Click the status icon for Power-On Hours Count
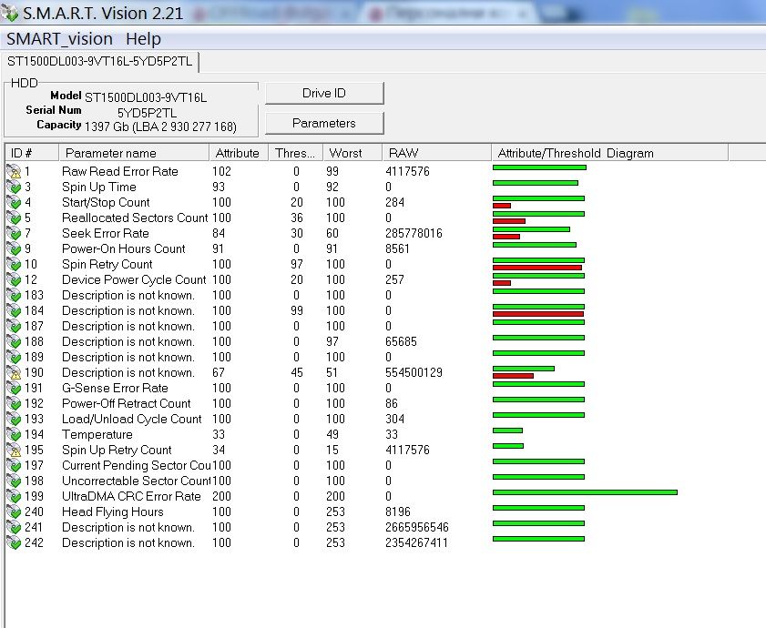Viewport: 766px width, 628px height. pyautogui.click(x=14, y=249)
